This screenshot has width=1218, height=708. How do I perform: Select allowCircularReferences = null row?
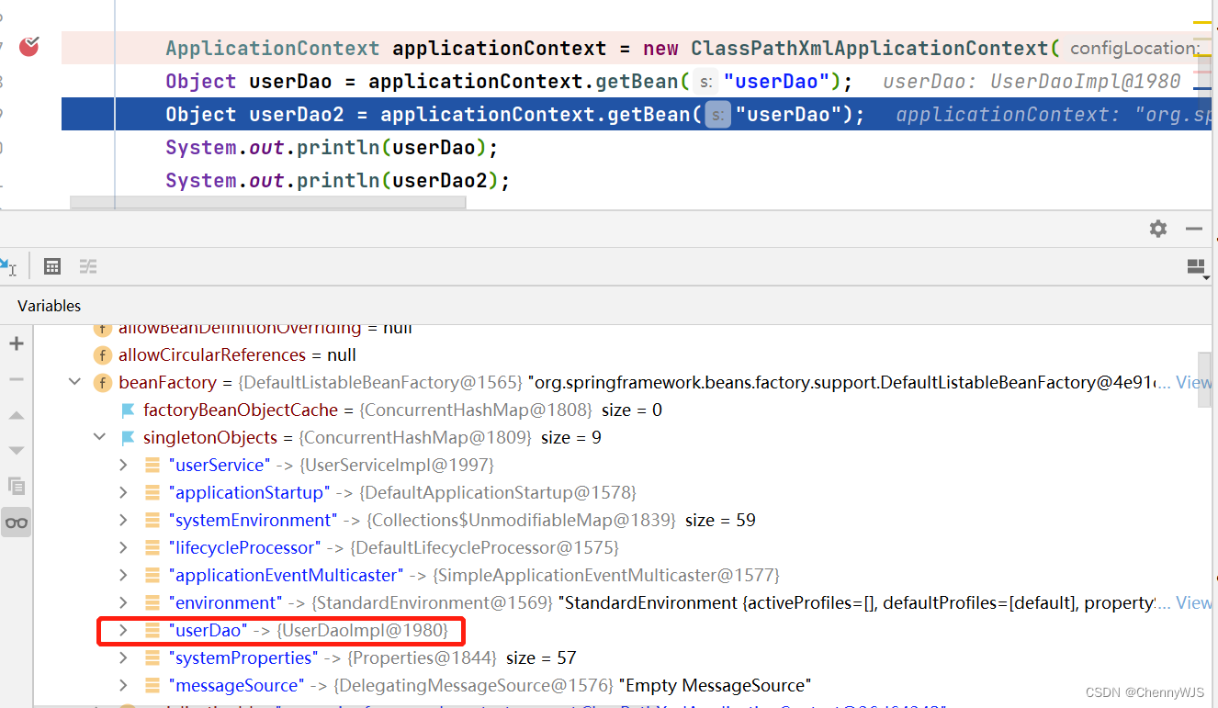tap(237, 354)
